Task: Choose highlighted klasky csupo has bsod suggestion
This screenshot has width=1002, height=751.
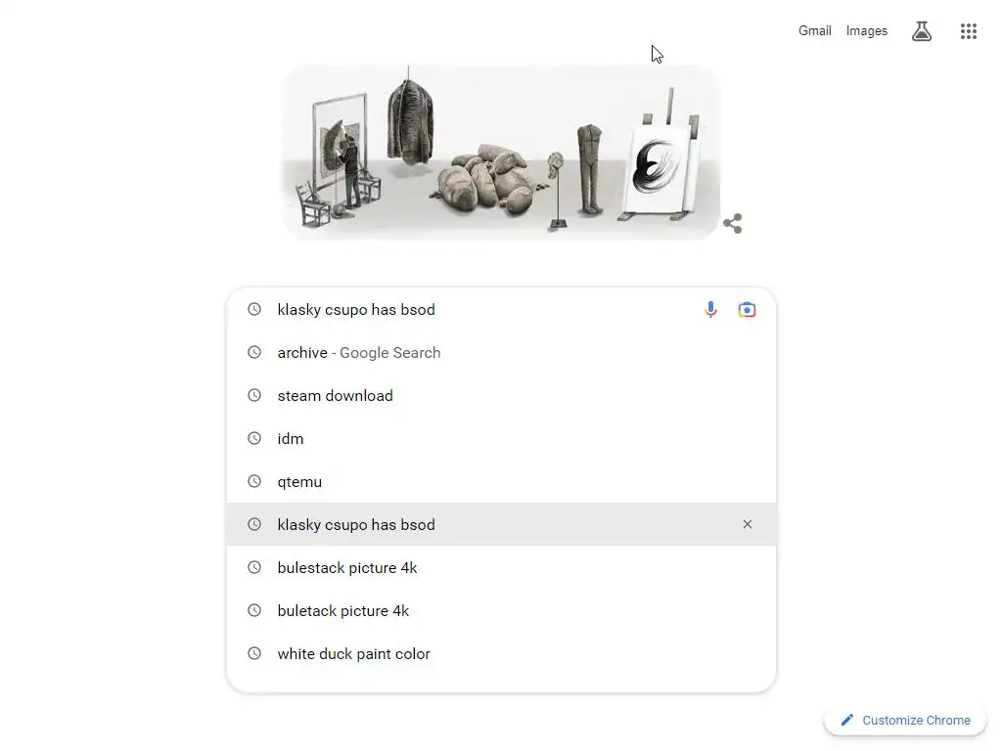Action: (502, 524)
